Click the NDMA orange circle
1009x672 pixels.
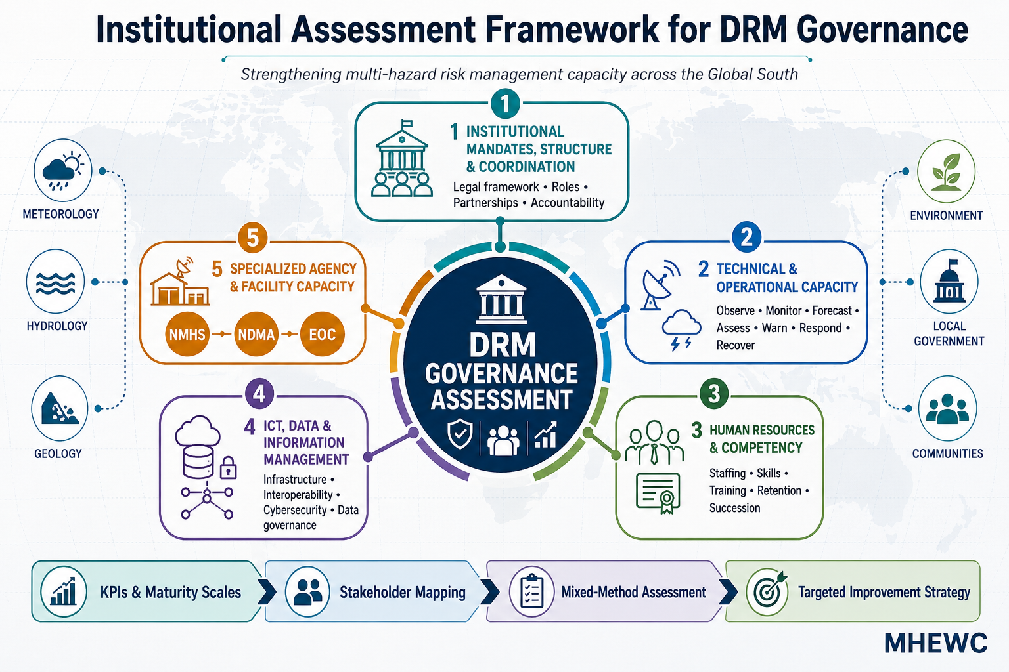[x=256, y=334]
